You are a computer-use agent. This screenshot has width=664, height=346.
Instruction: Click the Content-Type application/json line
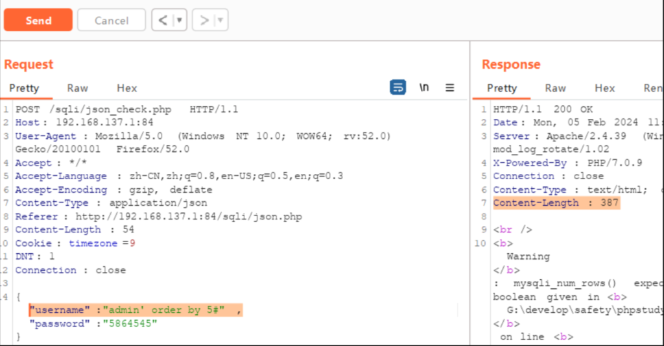pos(111,203)
